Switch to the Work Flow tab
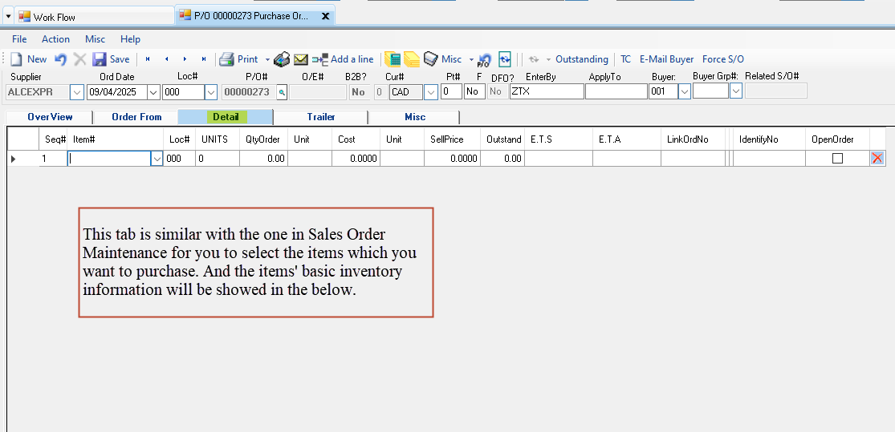This screenshot has width=895, height=432. click(x=94, y=17)
